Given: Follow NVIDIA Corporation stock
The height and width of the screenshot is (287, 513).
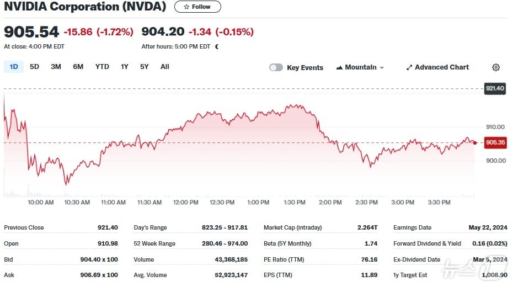Looking at the screenshot, I should coord(197,7).
